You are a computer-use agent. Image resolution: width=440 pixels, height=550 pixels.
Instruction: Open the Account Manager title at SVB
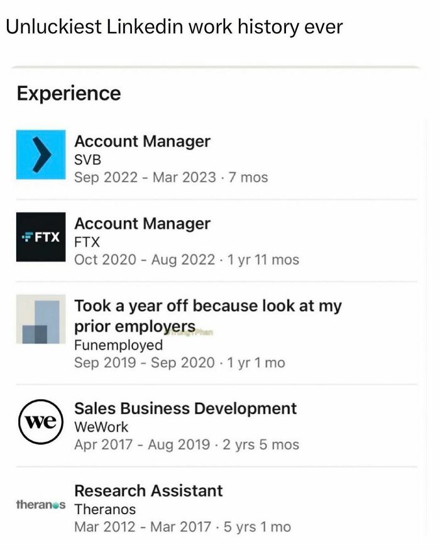point(142,141)
